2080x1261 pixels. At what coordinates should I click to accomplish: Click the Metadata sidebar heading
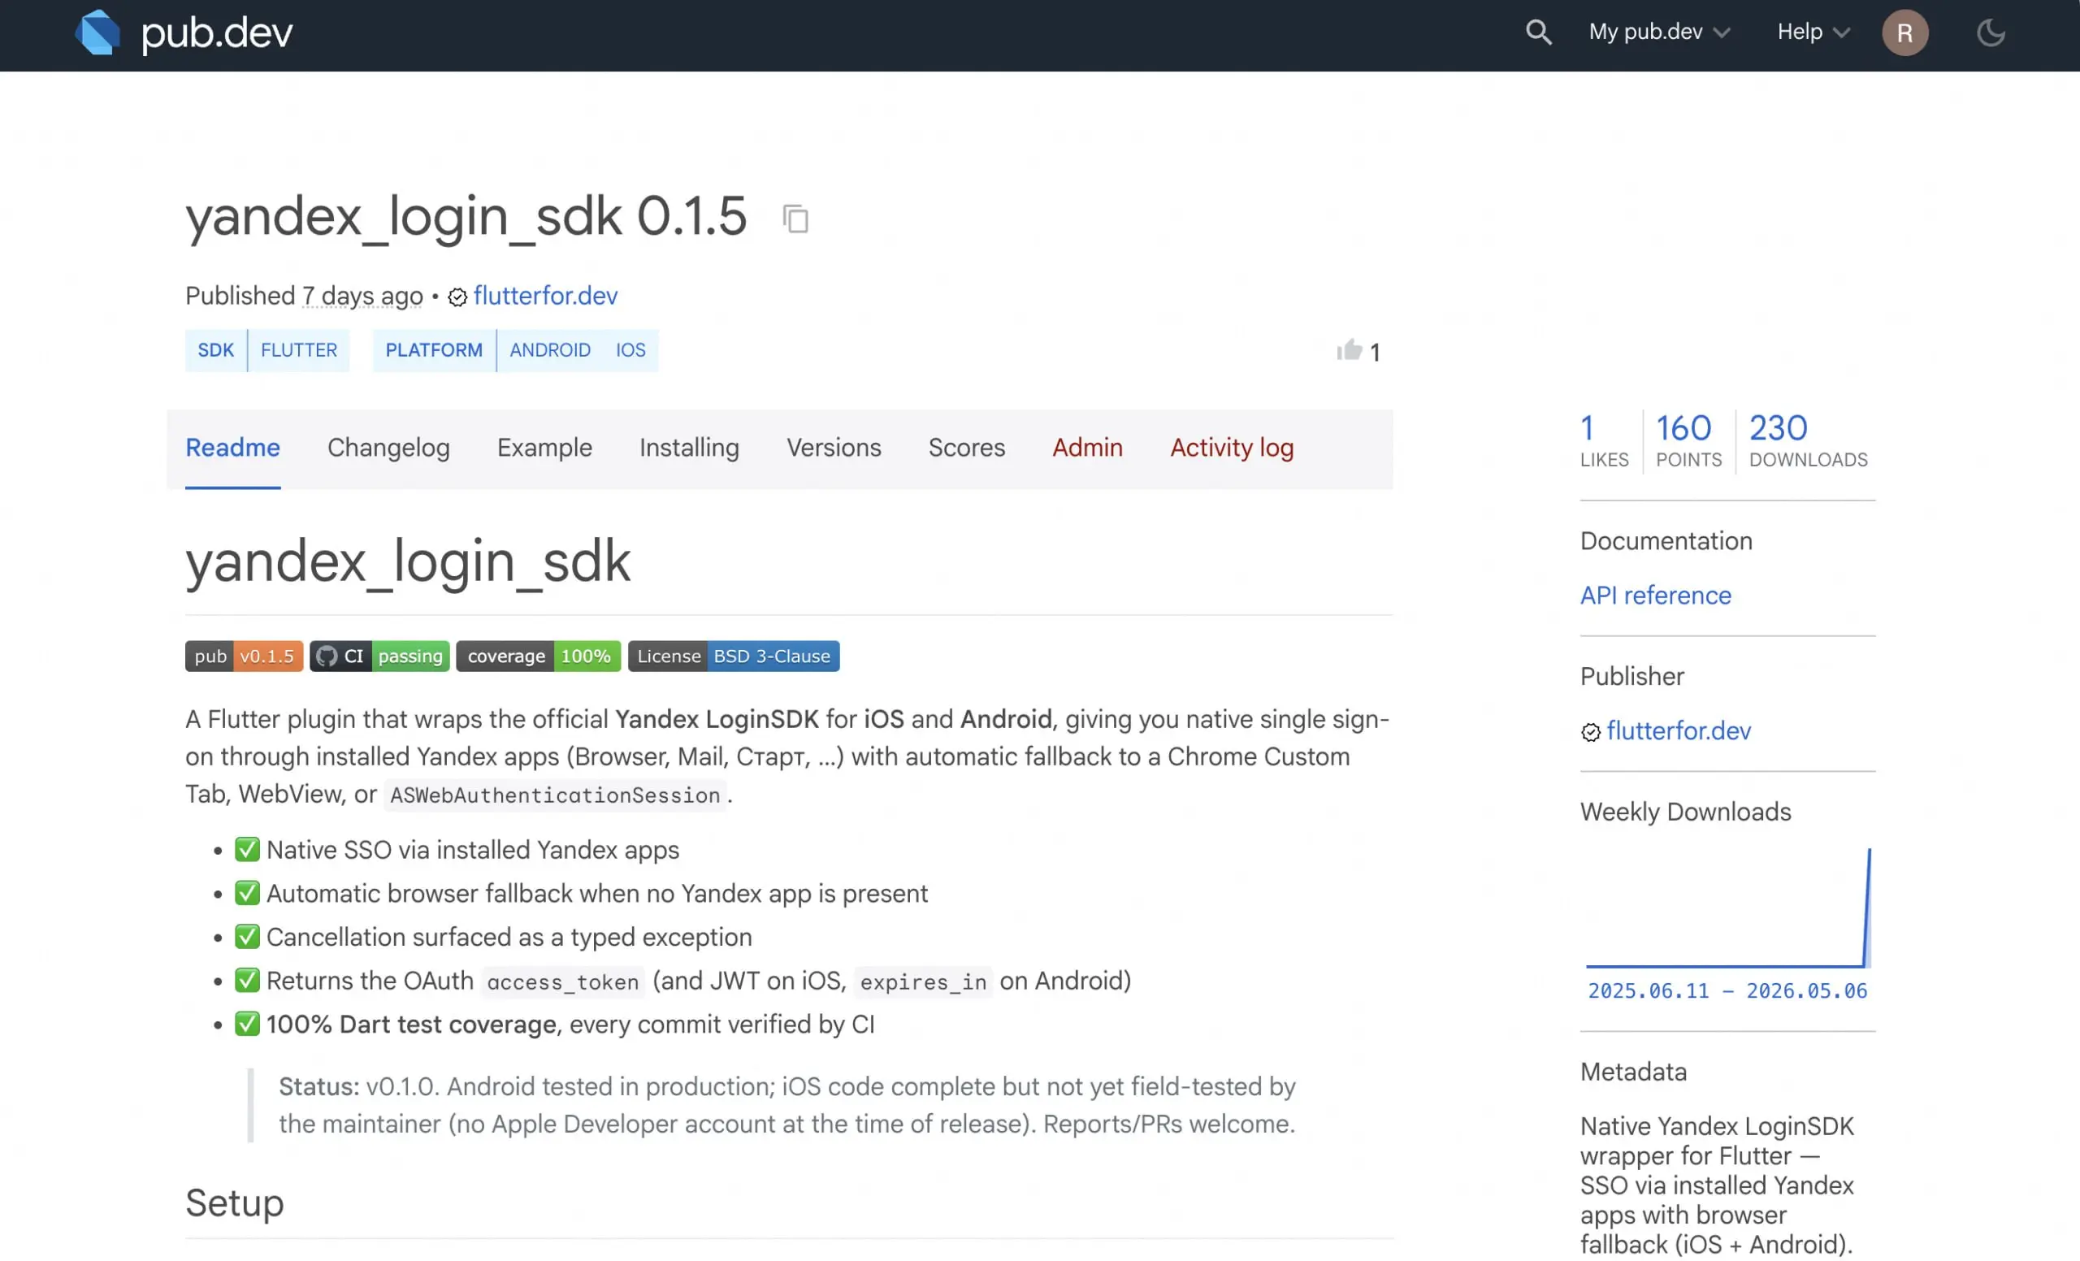coord(1633,1072)
